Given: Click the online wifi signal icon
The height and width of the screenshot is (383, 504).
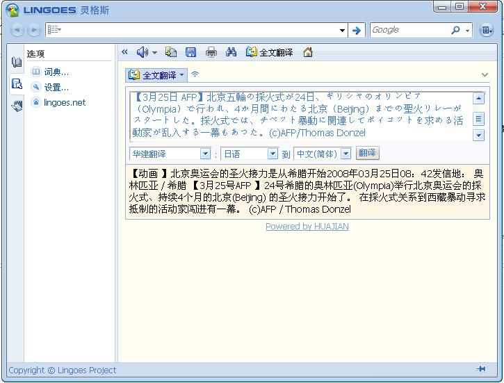Looking at the screenshot, I should tap(195, 74).
